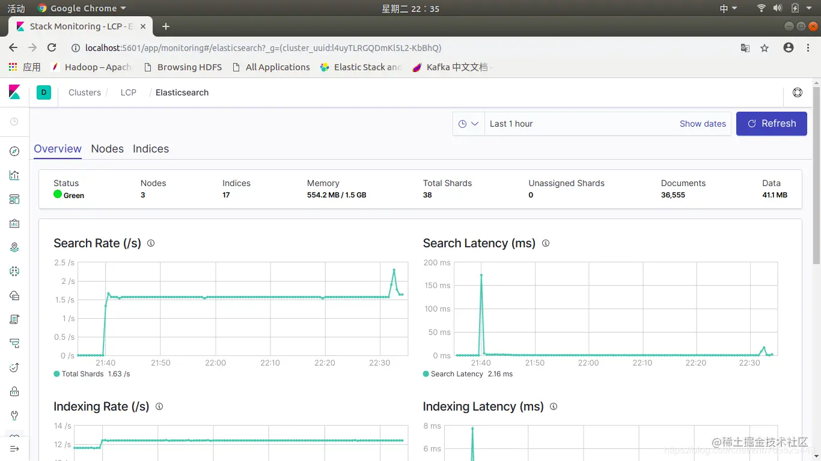Open the Kibana help menu icon
The height and width of the screenshot is (461, 821).
pos(798,92)
